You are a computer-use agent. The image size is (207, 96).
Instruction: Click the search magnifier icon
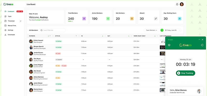pyautogui.click(x=42, y=30)
